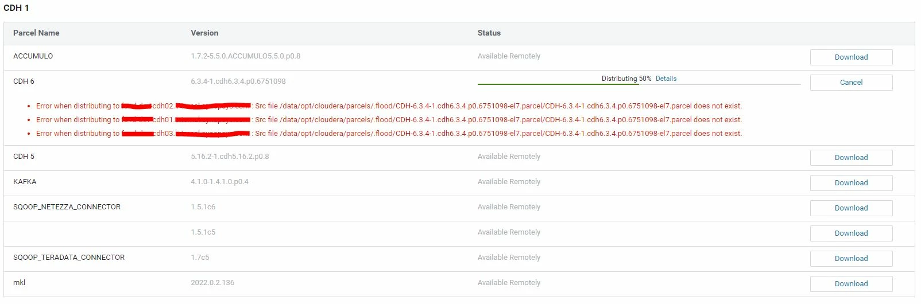Click the CDH 5 parcel name
This screenshot has width=921, height=304.
tap(24, 157)
